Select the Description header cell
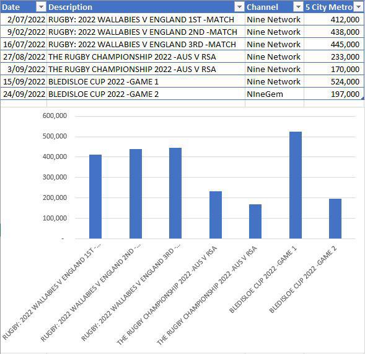 [146, 7]
